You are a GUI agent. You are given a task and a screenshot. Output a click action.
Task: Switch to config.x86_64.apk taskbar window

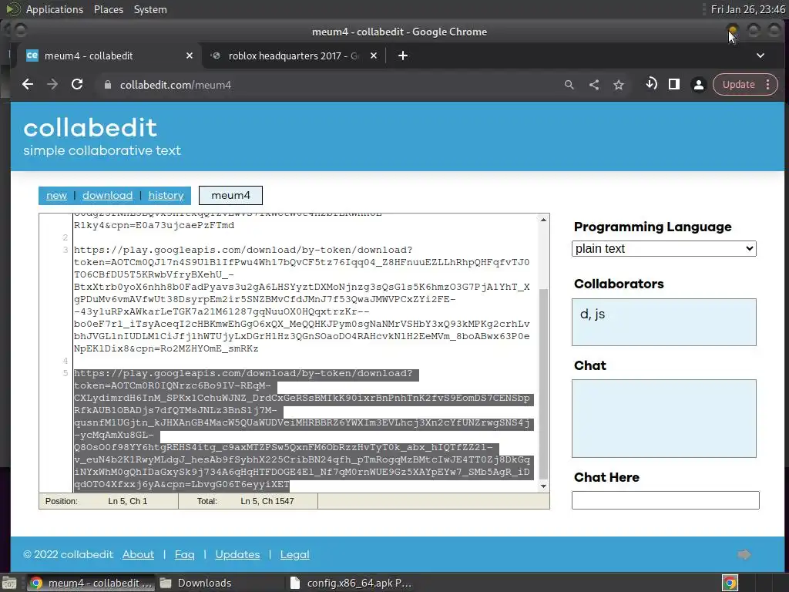click(351, 583)
